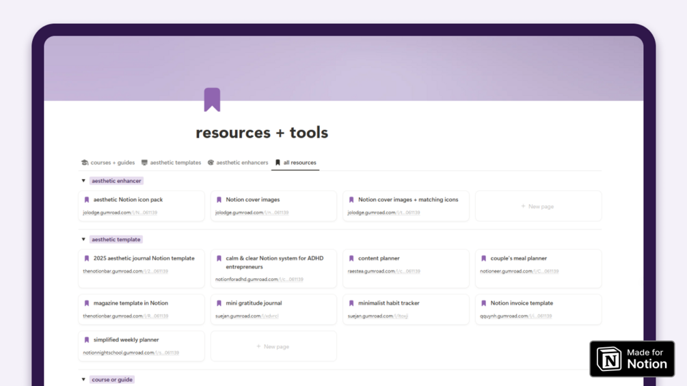The width and height of the screenshot is (687, 386).
Task: Click the Notion logo in Made for Notion badge
Action: tap(609, 359)
